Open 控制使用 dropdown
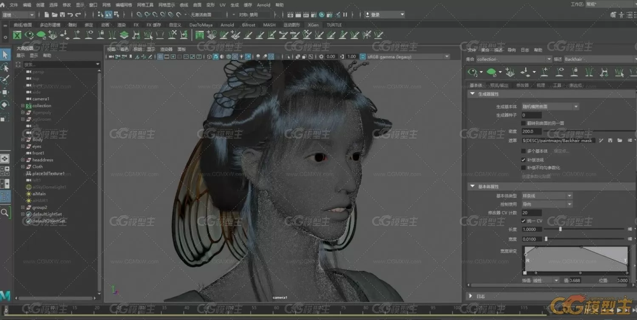 coord(547,204)
